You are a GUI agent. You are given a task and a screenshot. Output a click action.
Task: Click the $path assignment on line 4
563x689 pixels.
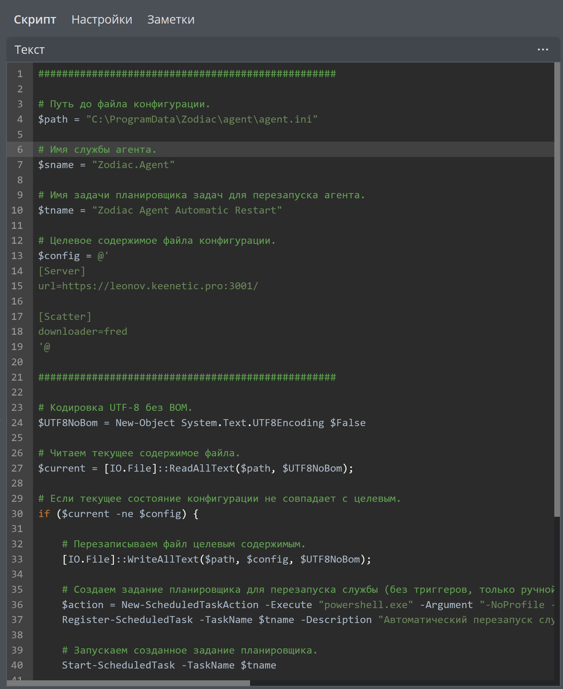point(178,119)
